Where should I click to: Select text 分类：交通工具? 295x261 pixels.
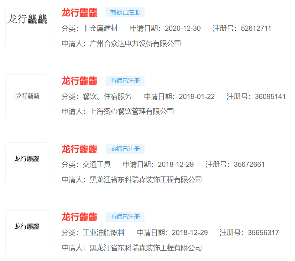pyautogui.click(x=86, y=165)
